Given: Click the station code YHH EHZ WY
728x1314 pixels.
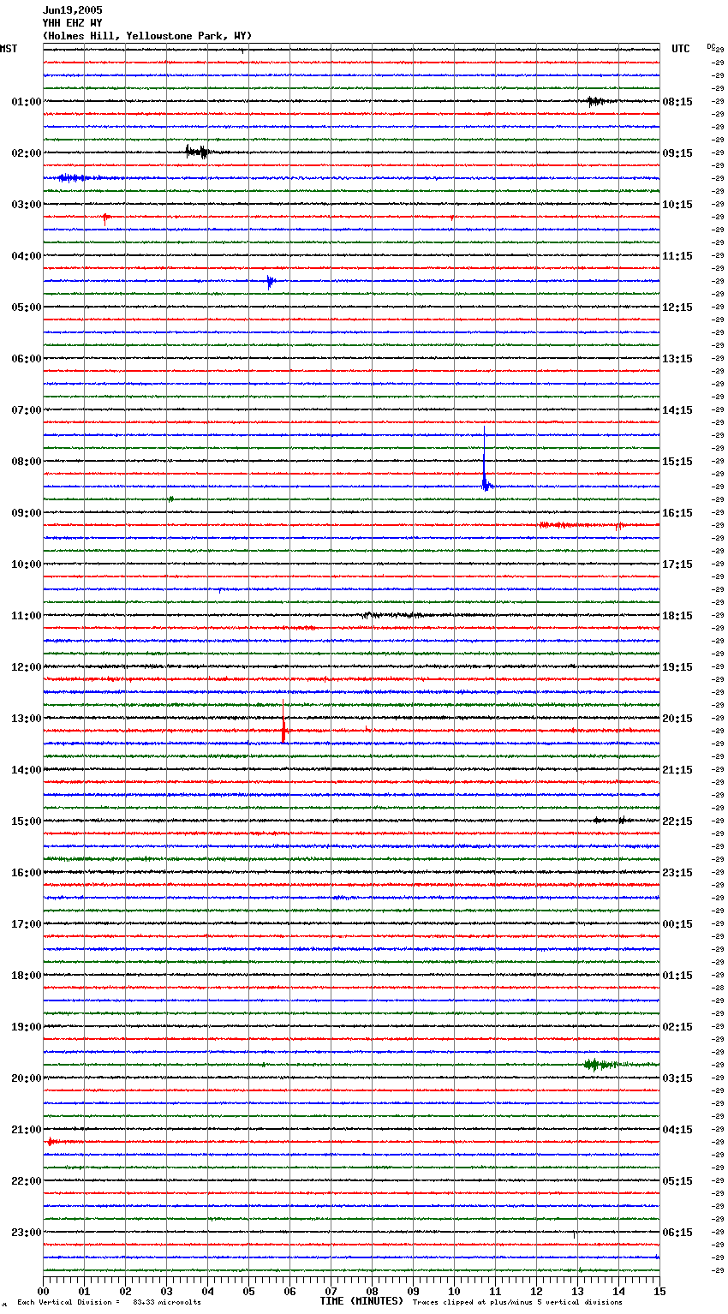Looking at the screenshot, I should point(72,23).
